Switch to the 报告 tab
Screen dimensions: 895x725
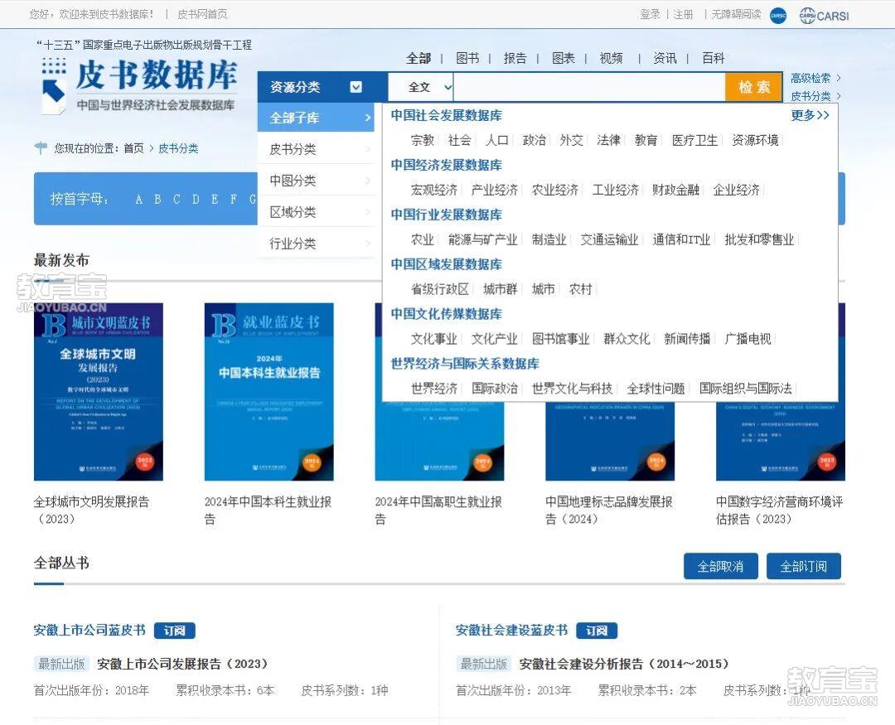[x=515, y=58]
